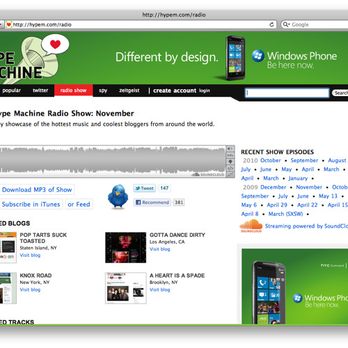Click the orange SoundCloud logo
This screenshot has width=348, height=348.
251,226
